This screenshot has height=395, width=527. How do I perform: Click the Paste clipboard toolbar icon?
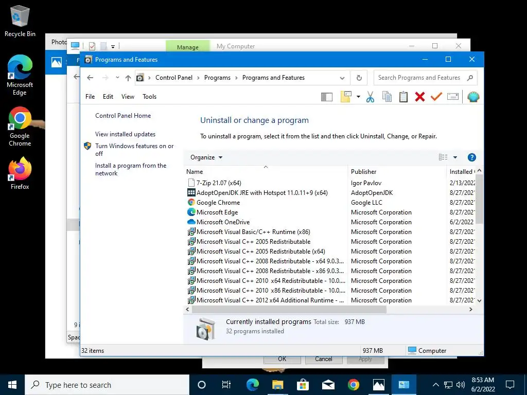[x=403, y=97]
